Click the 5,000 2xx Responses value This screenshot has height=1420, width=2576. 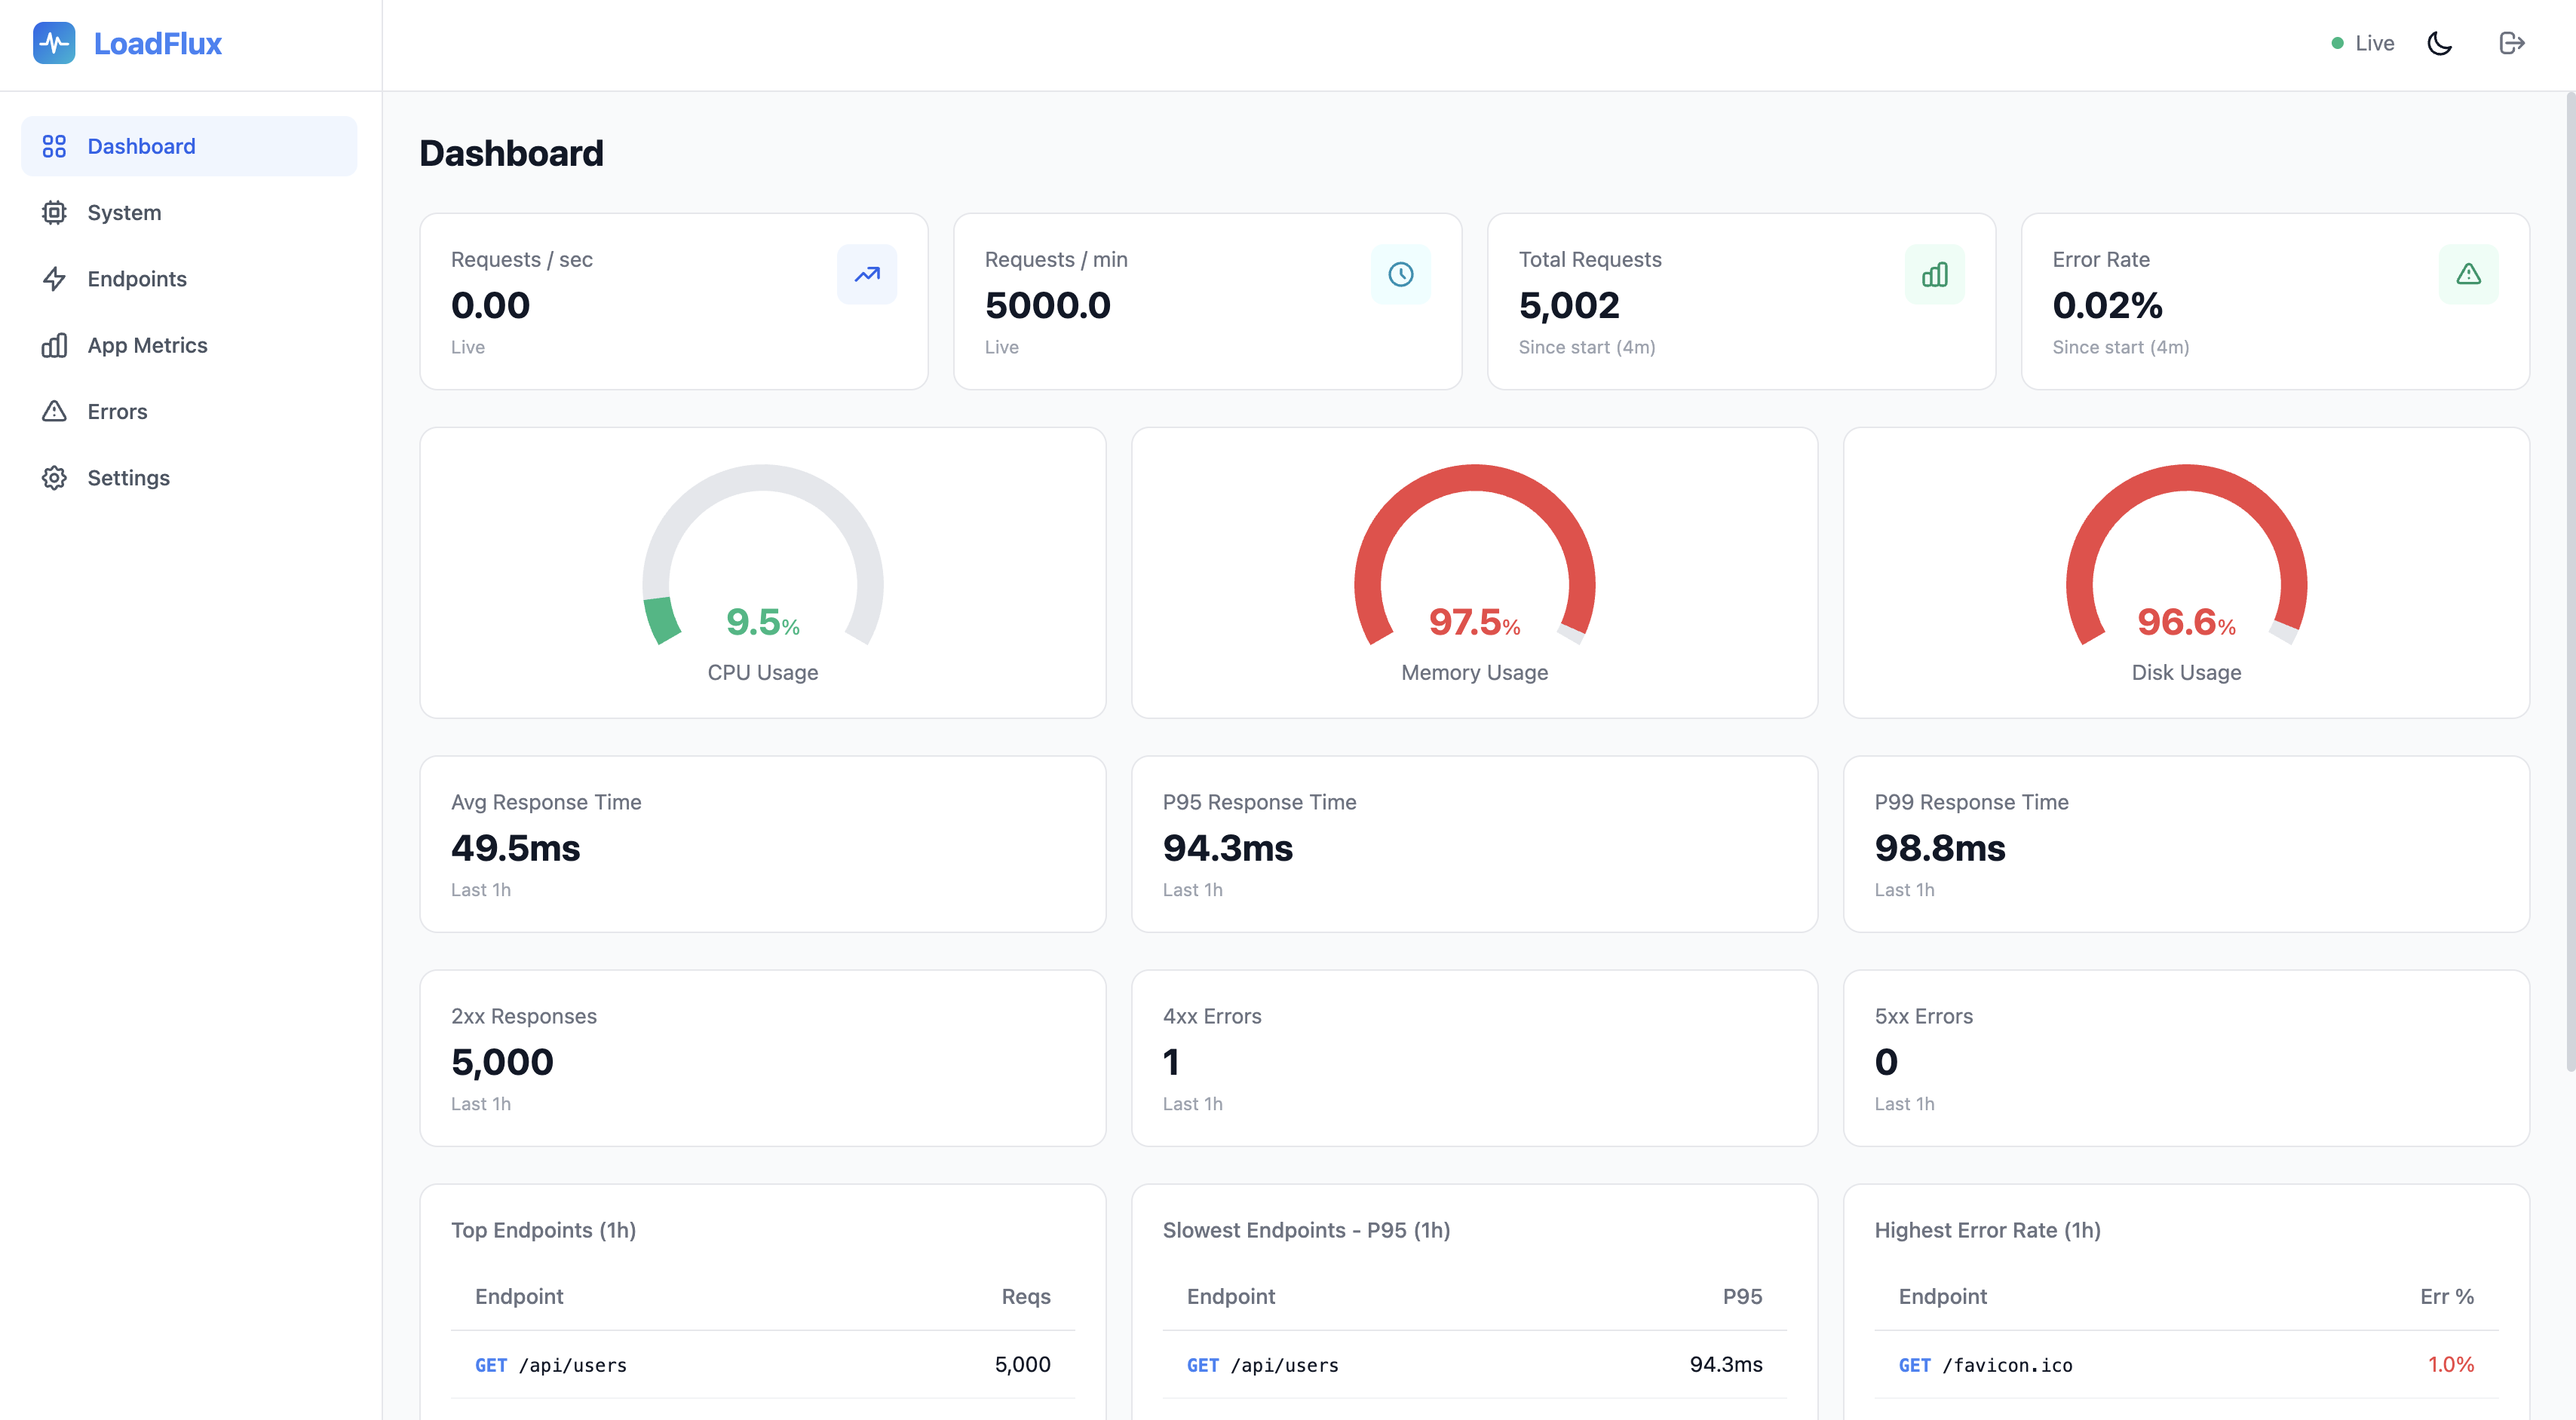(502, 1062)
